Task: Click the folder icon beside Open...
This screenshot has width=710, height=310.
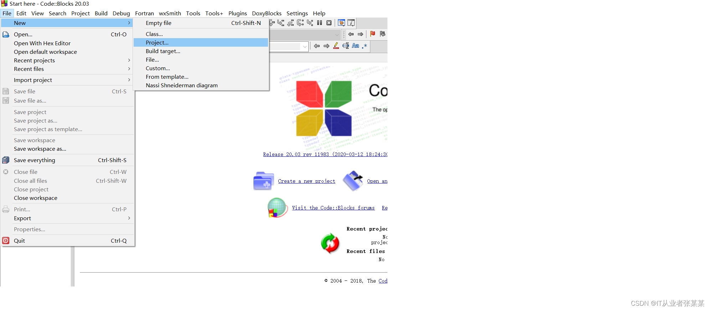Action: pos(6,35)
